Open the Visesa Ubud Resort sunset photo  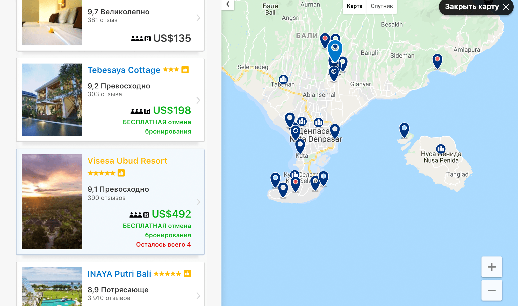pos(52,202)
